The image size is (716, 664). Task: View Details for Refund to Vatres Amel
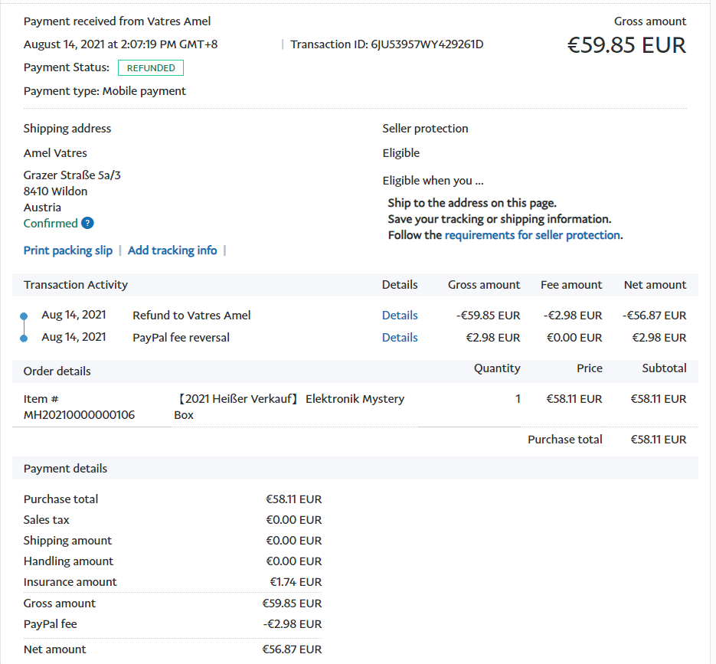pyautogui.click(x=400, y=316)
